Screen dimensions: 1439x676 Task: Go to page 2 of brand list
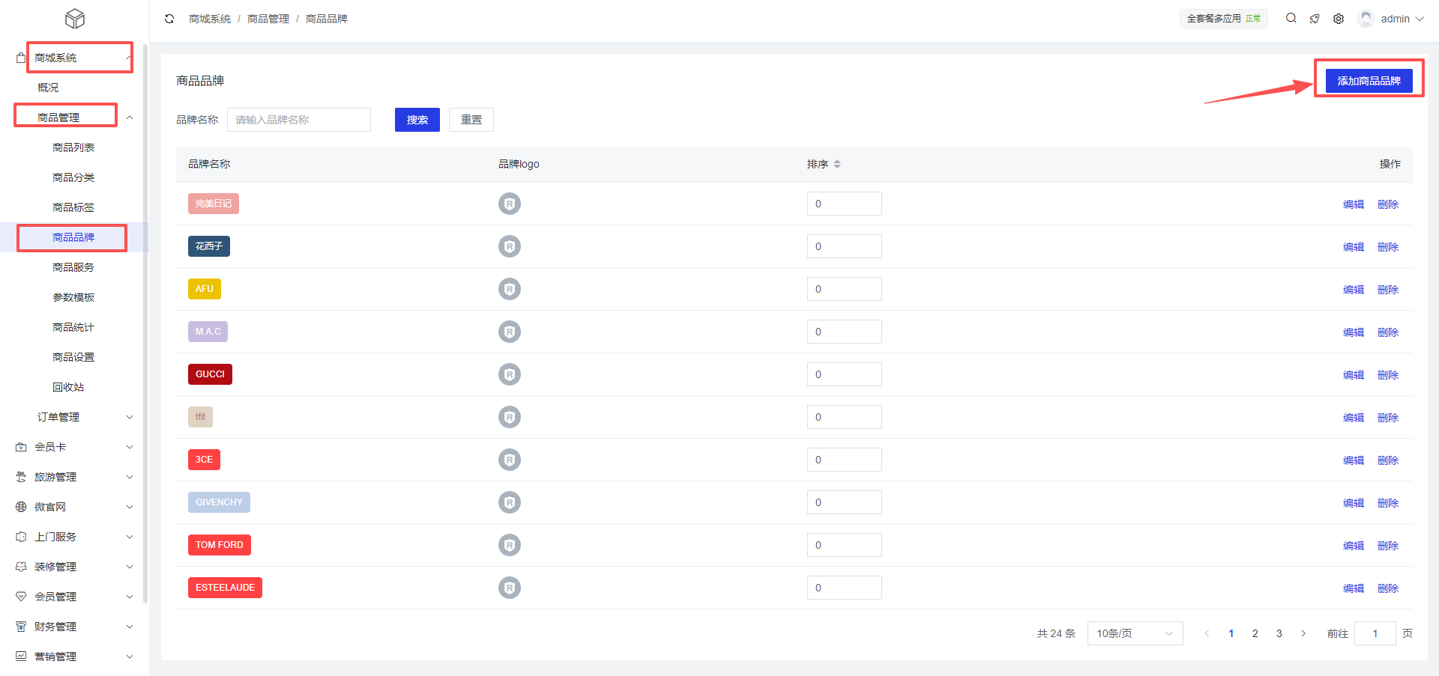[1255, 633]
